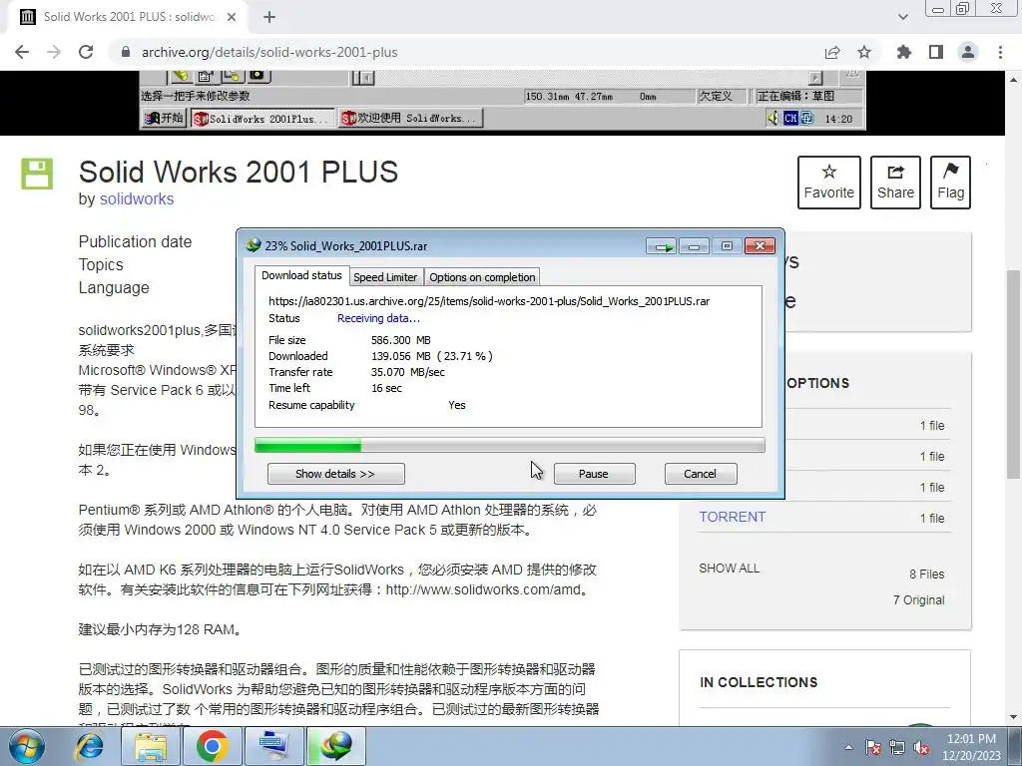
Task: Open the Chrome profile avatar menu
Action: tap(968, 52)
